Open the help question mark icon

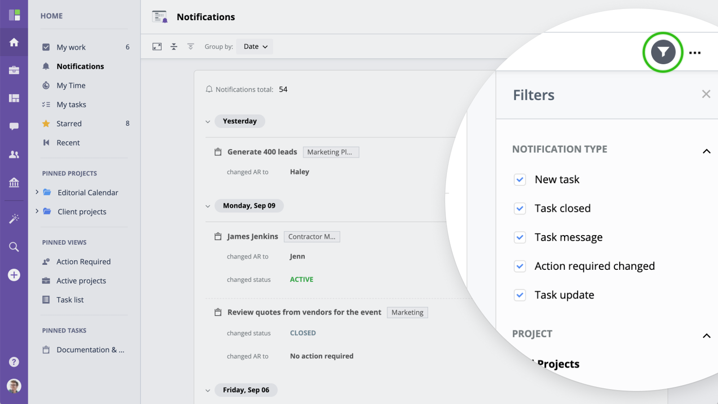click(14, 362)
